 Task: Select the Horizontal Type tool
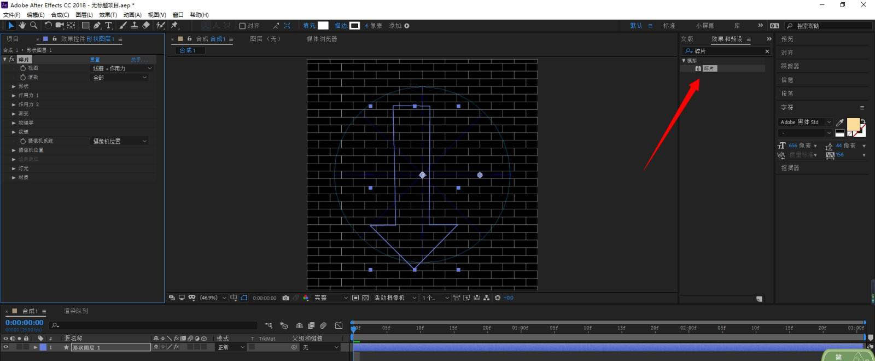click(108, 25)
